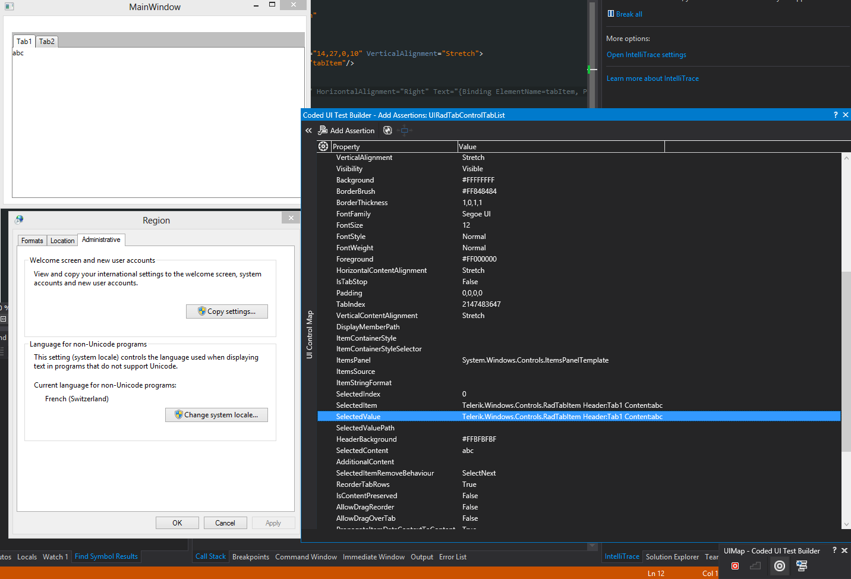Close the Add Assertions dialog
851x579 pixels.
[846, 115]
